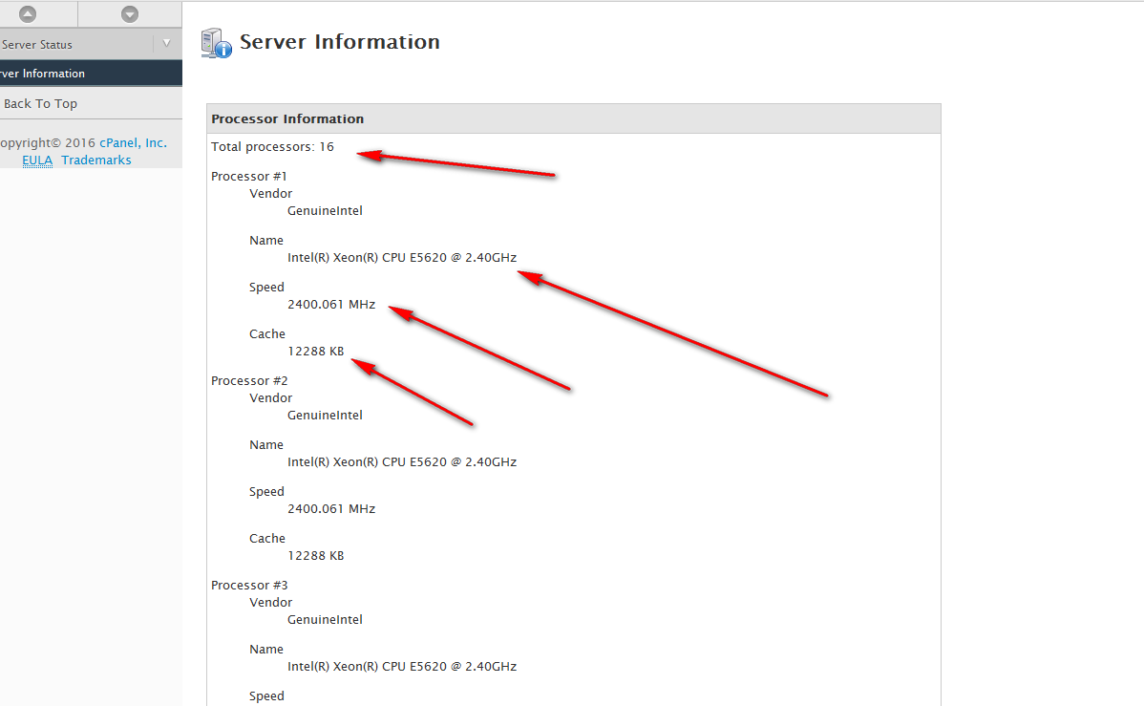This screenshot has height=706, width=1144.
Task: Click the Server Information page heading
Action: point(339,42)
